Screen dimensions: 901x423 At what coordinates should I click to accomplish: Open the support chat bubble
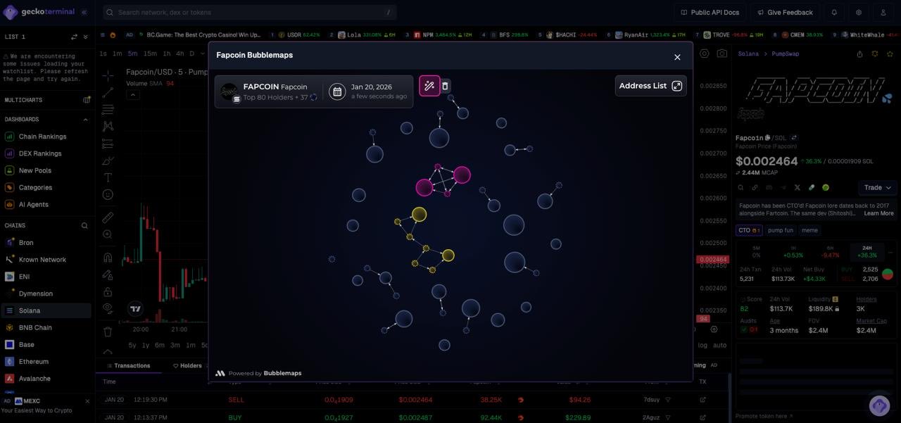pos(879,405)
